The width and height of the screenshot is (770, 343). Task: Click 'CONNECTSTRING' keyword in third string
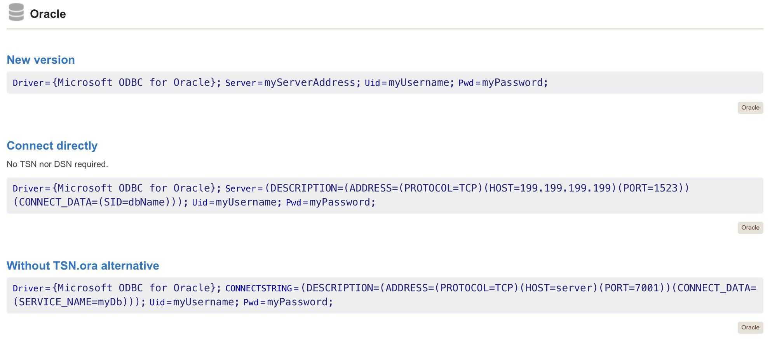(259, 288)
